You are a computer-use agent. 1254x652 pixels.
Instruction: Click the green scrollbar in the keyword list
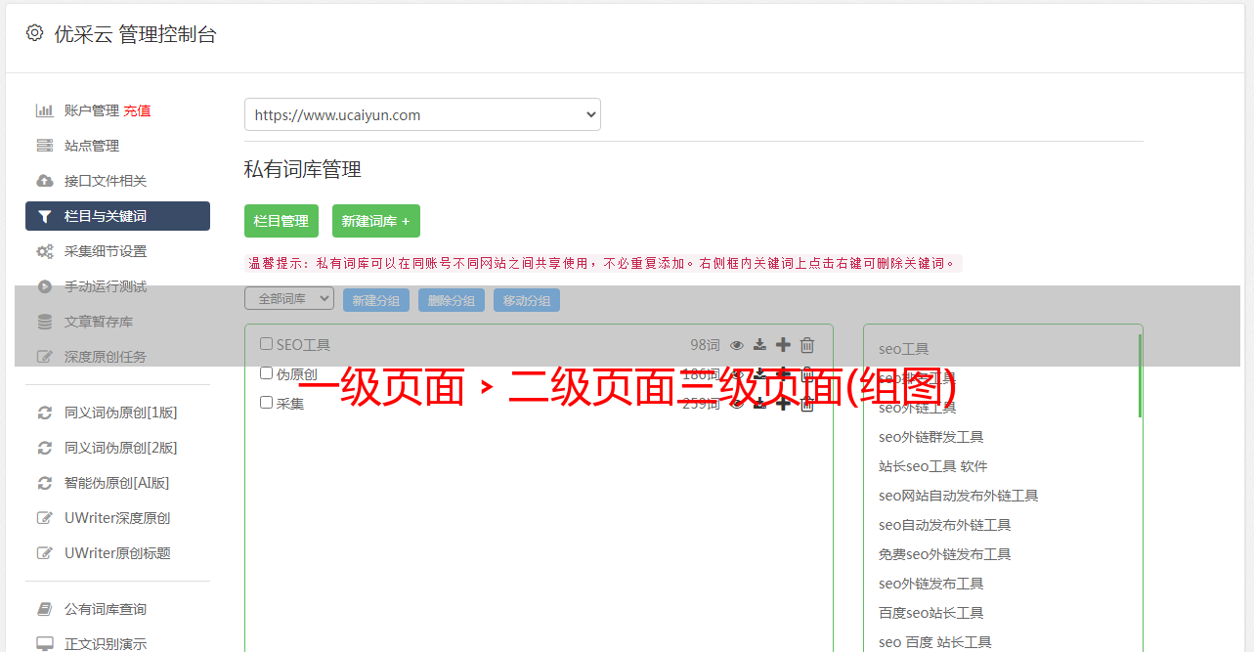click(x=1140, y=375)
